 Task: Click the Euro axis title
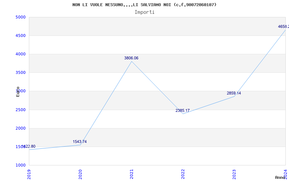(18, 92)
